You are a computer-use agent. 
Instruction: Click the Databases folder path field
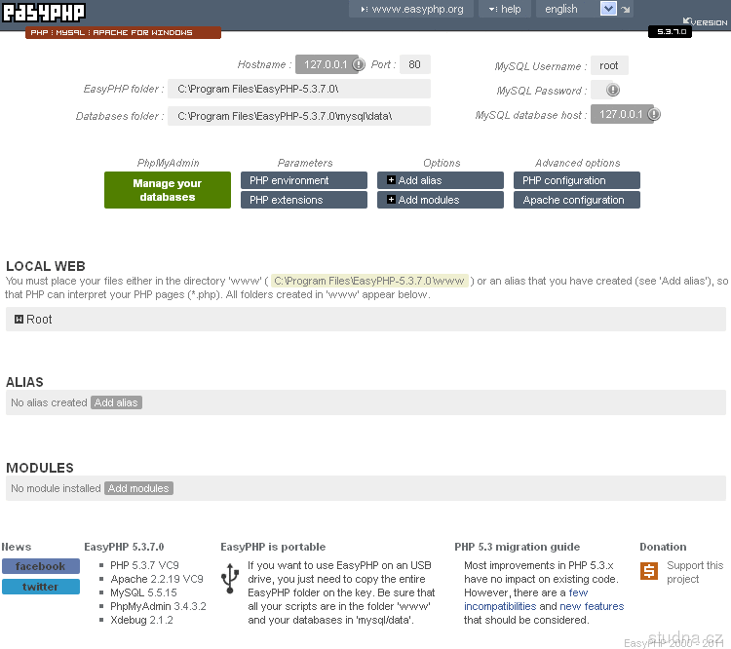click(299, 116)
